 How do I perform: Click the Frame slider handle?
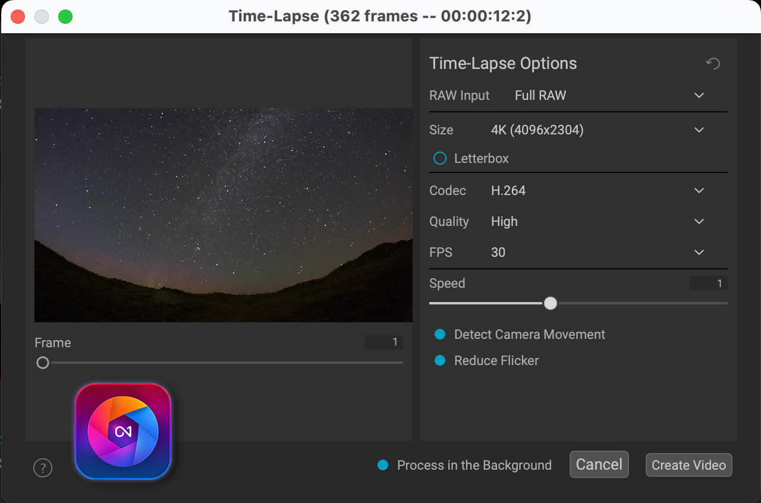[43, 363]
